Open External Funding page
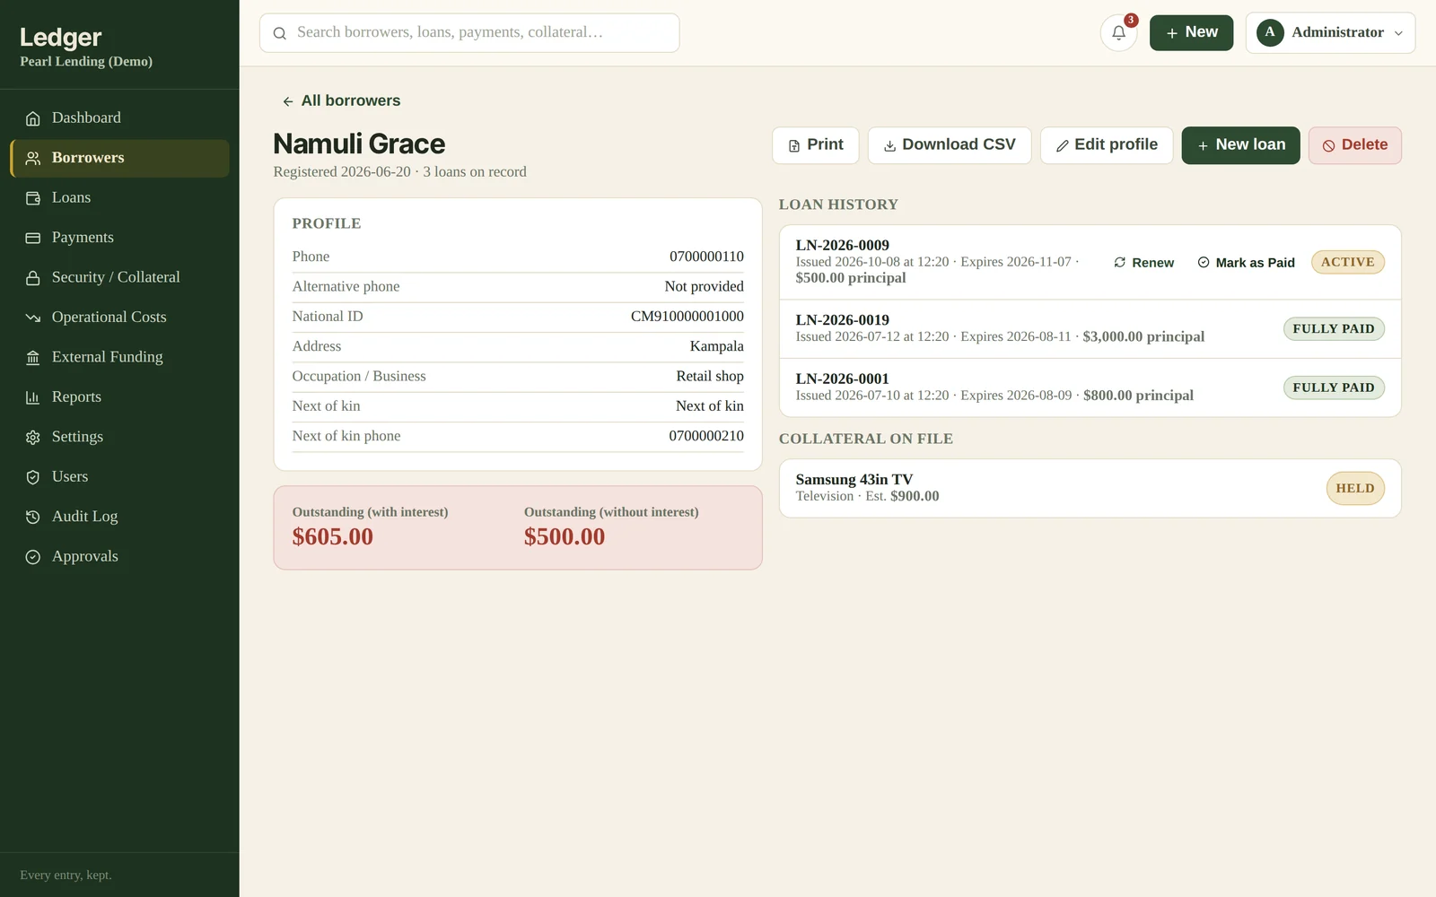The height and width of the screenshot is (897, 1436). pos(119,357)
